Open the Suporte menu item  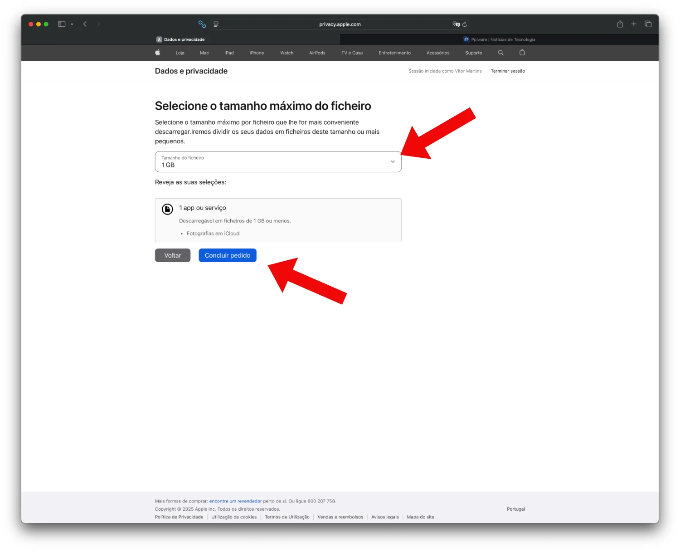tap(473, 53)
